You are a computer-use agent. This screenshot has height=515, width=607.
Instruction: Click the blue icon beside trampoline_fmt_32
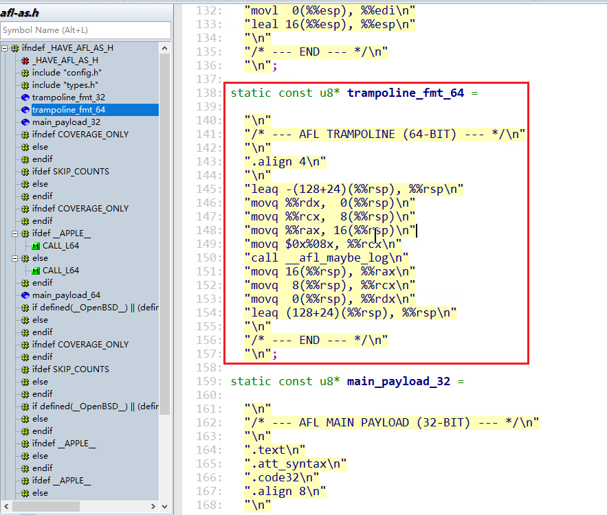point(25,98)
